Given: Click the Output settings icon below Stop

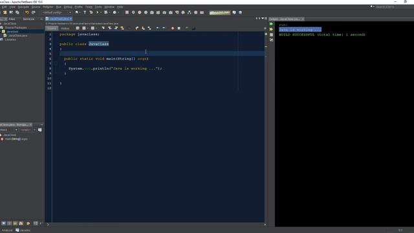Looking at the screenshot, I should [x=271, y=40].
